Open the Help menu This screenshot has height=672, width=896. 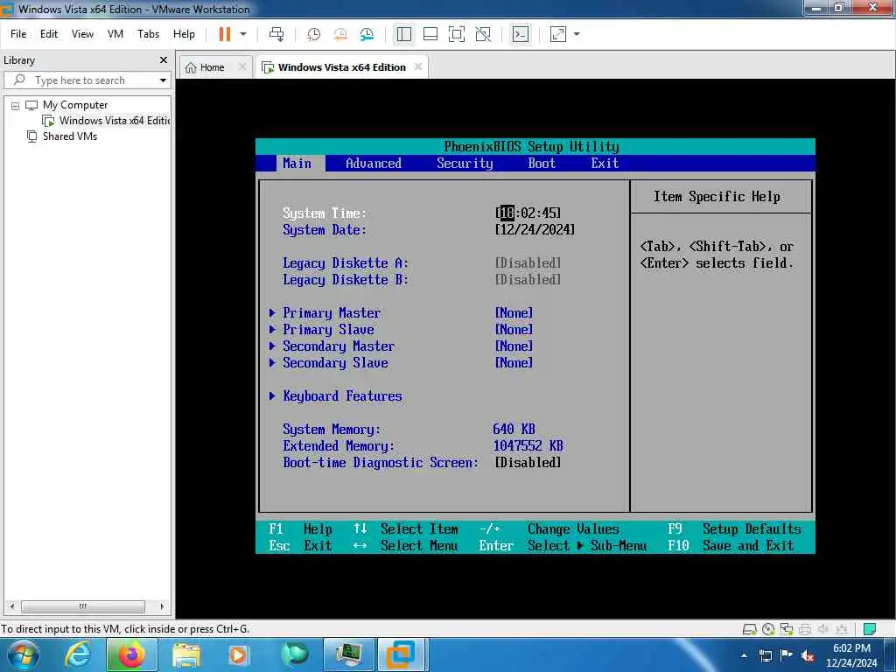[184, 34]
